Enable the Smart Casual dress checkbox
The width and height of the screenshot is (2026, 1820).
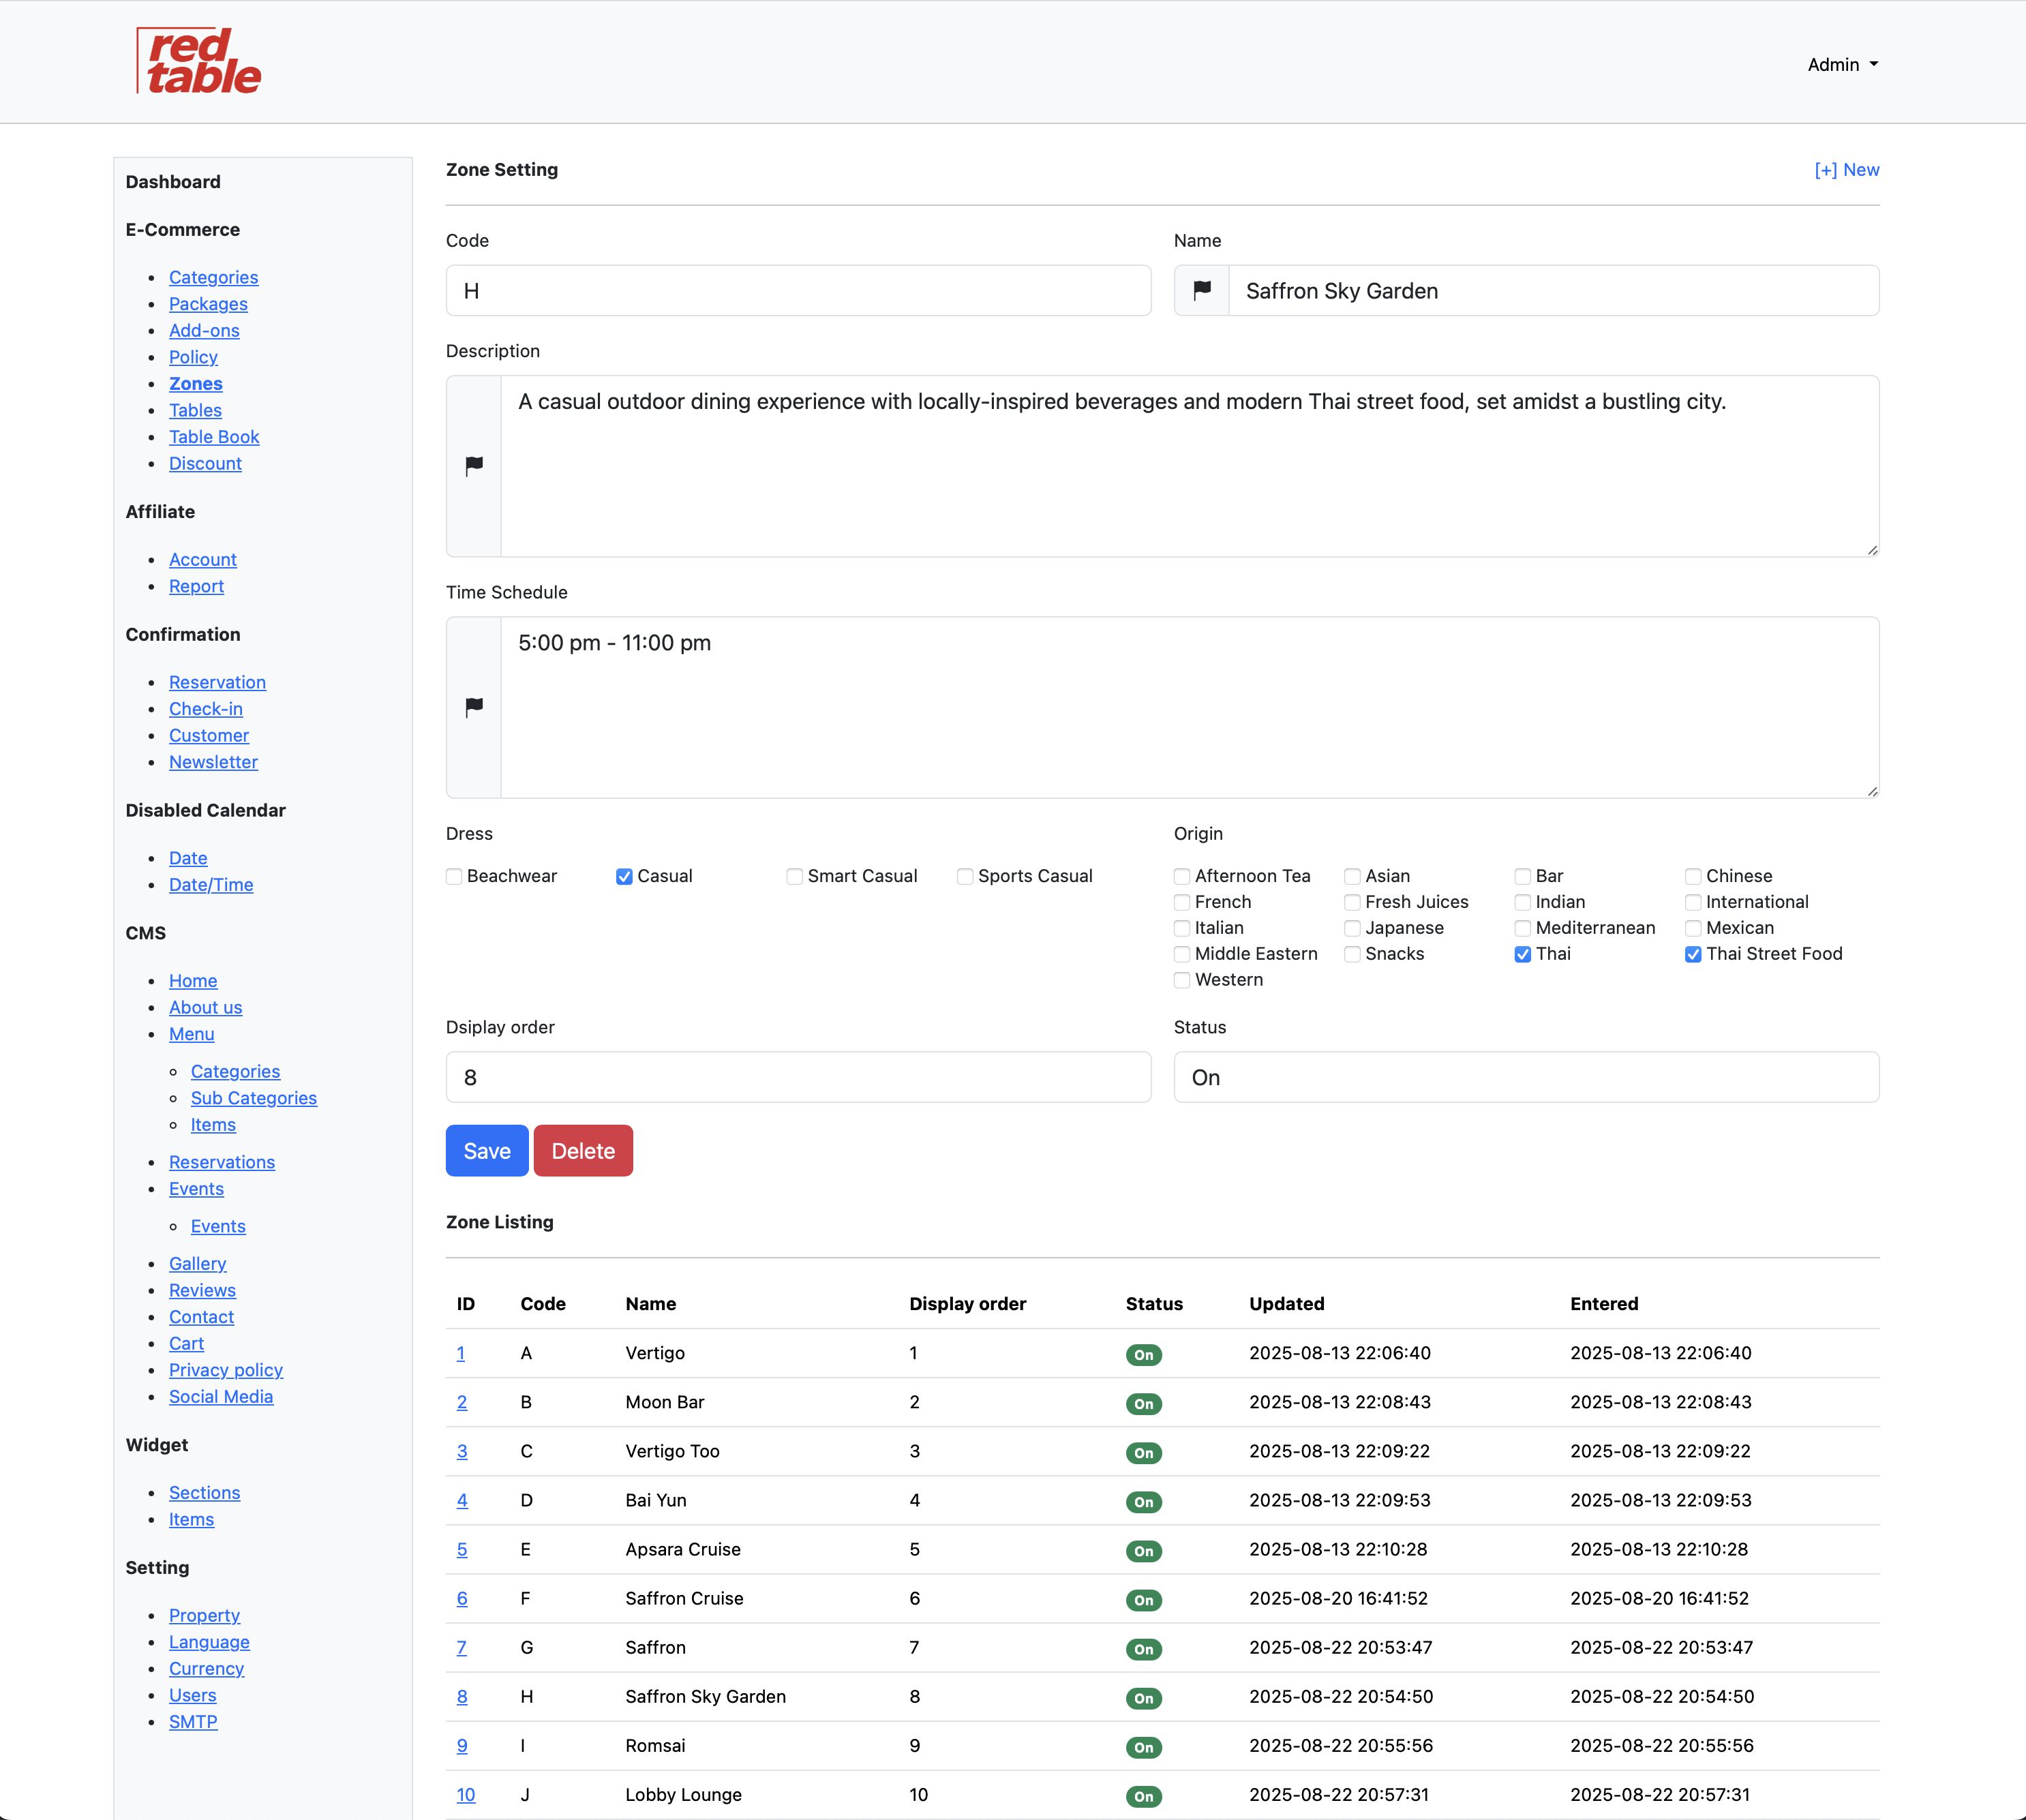(795, 877)
